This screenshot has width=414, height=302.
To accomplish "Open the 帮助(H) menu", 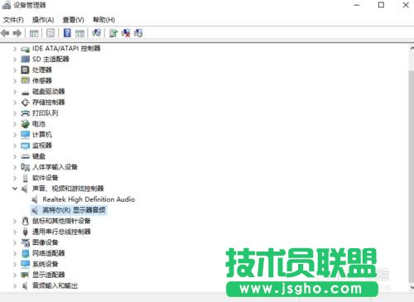I will point(103,20).
